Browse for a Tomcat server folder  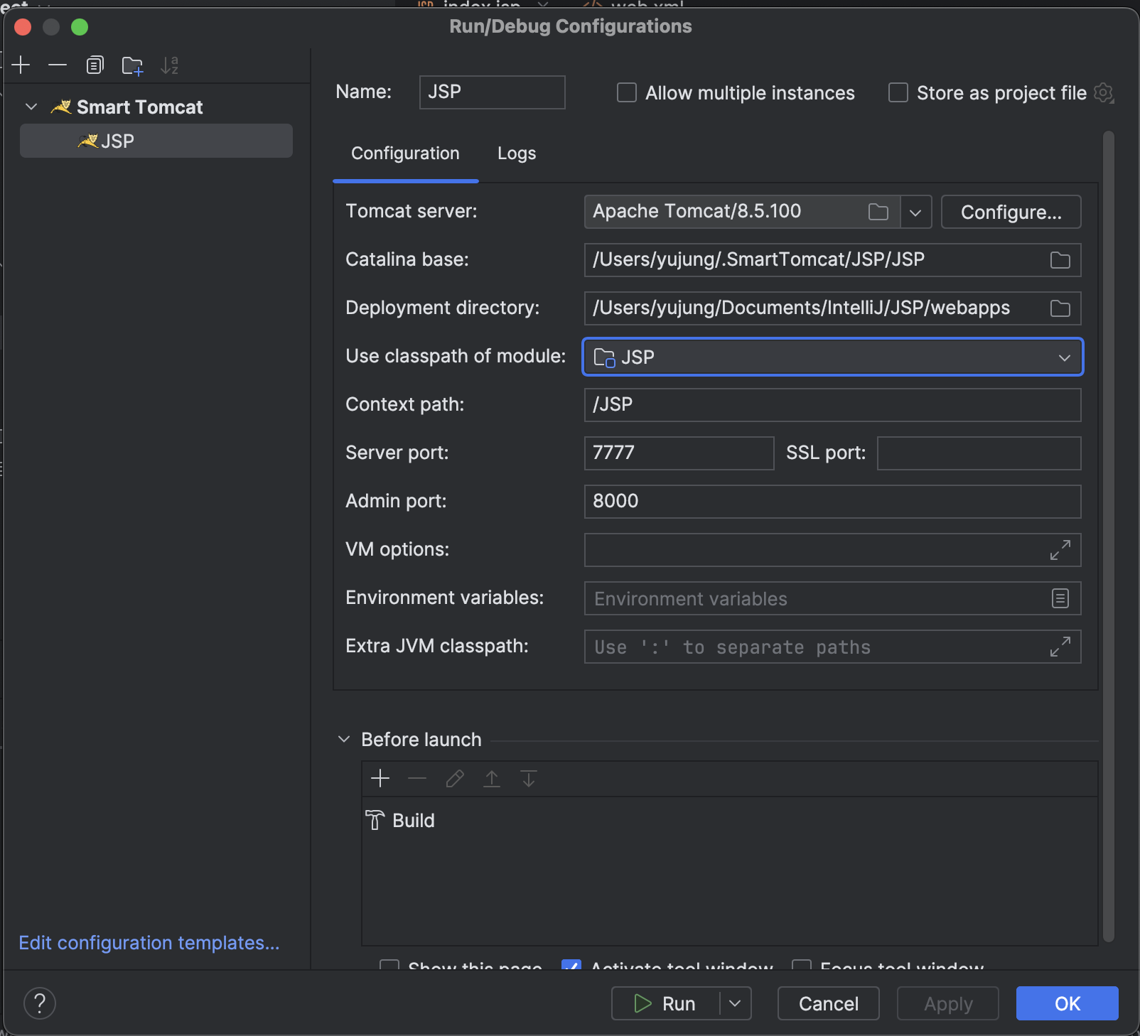pyautogui.click(x=878, y=212)
